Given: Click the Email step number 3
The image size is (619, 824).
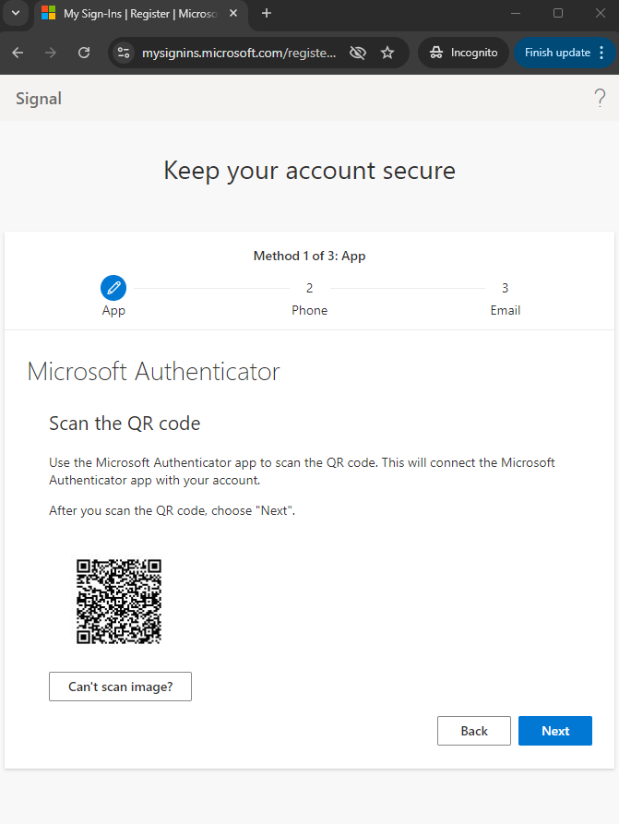Looking at the screenshot, I should [505, 288].
